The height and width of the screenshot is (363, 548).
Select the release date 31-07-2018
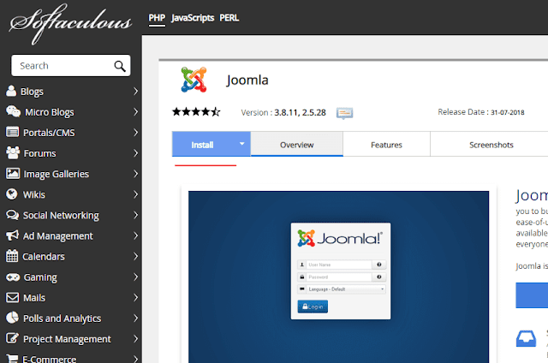[x=508, y=112]
